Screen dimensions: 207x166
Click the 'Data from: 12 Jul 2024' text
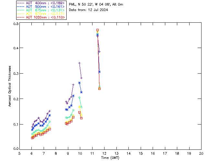click(x=88, y=10)
